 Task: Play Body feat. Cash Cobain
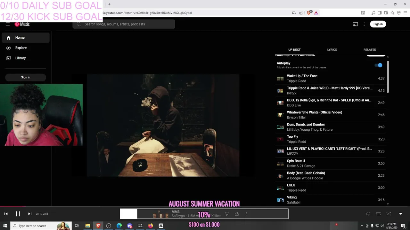[331, 176]
